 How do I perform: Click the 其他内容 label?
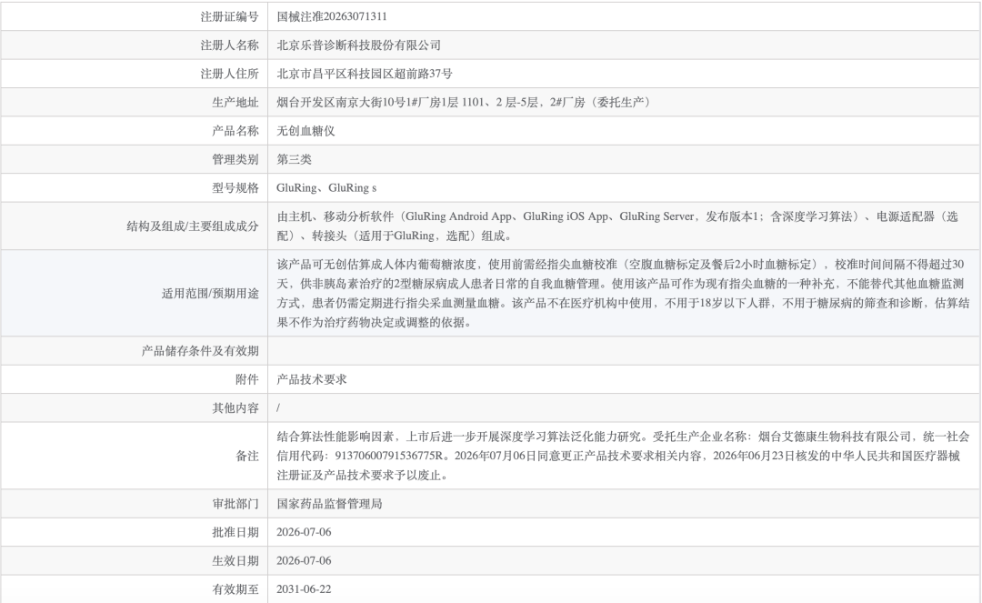point(235,407)
